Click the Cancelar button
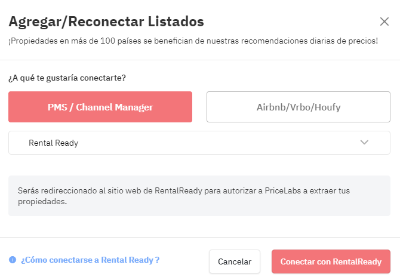Viewport: 400px width, 280px height. tap(235, 261)
